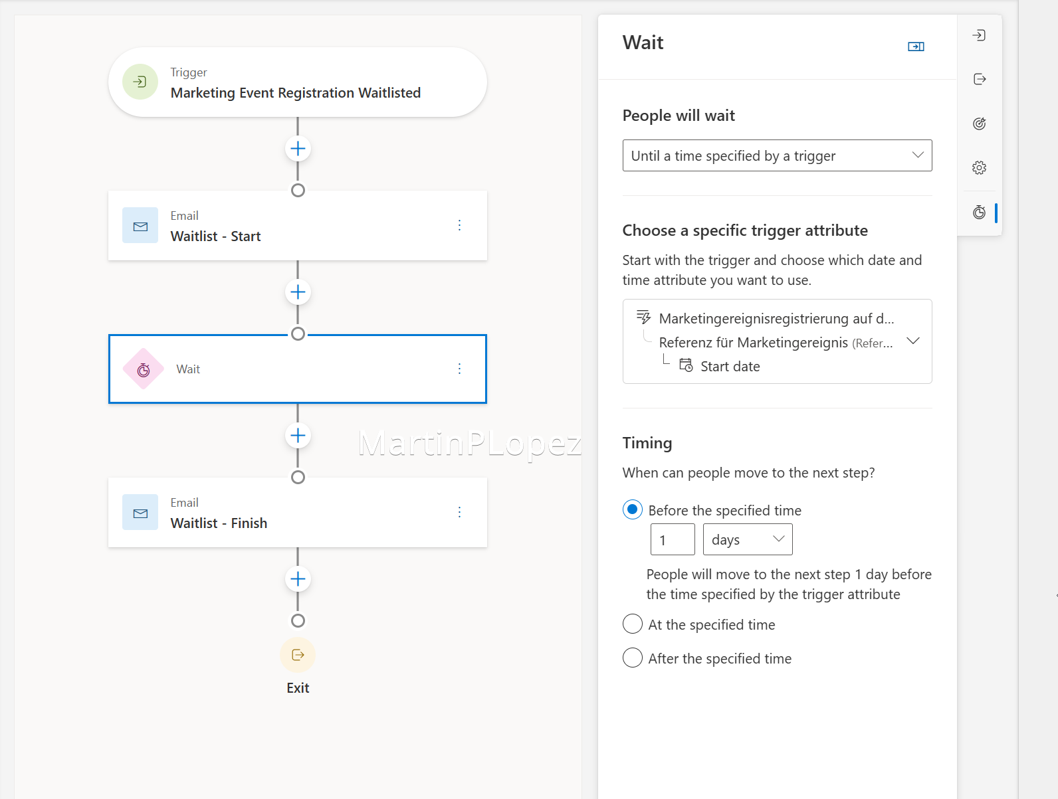Open the more options menu on the Wait step
This screenshot has height=799, width=1058.
click(x=459, y=369)
